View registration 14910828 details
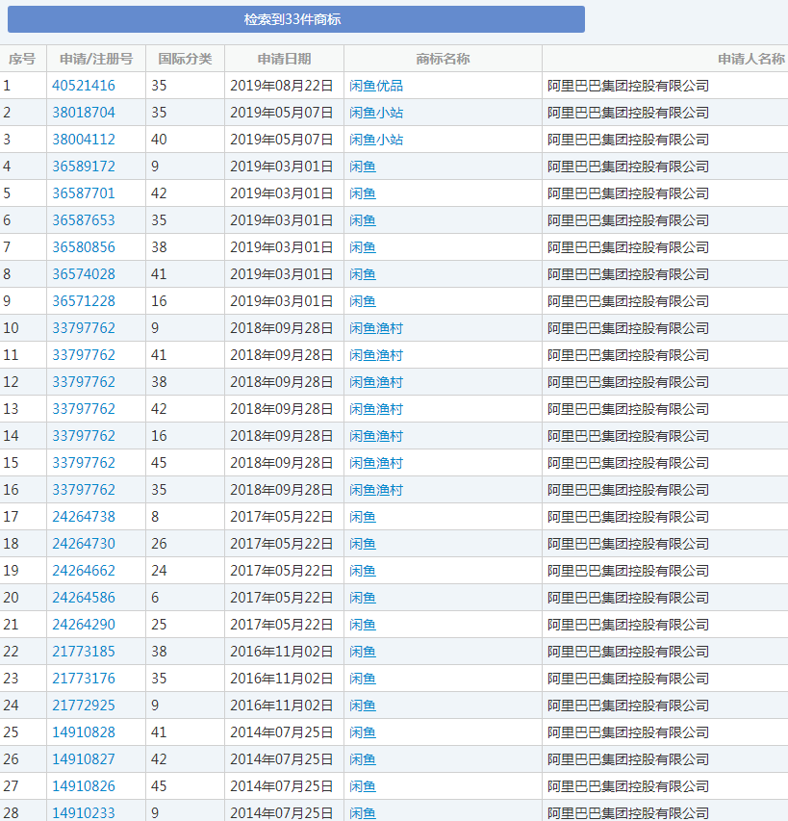The image size is (788, 821). pos(84,732)
